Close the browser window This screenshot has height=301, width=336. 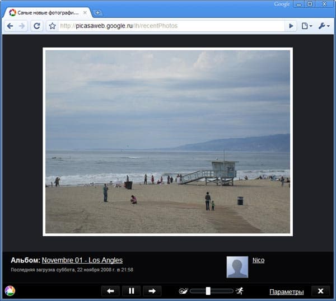click(324, 4)
